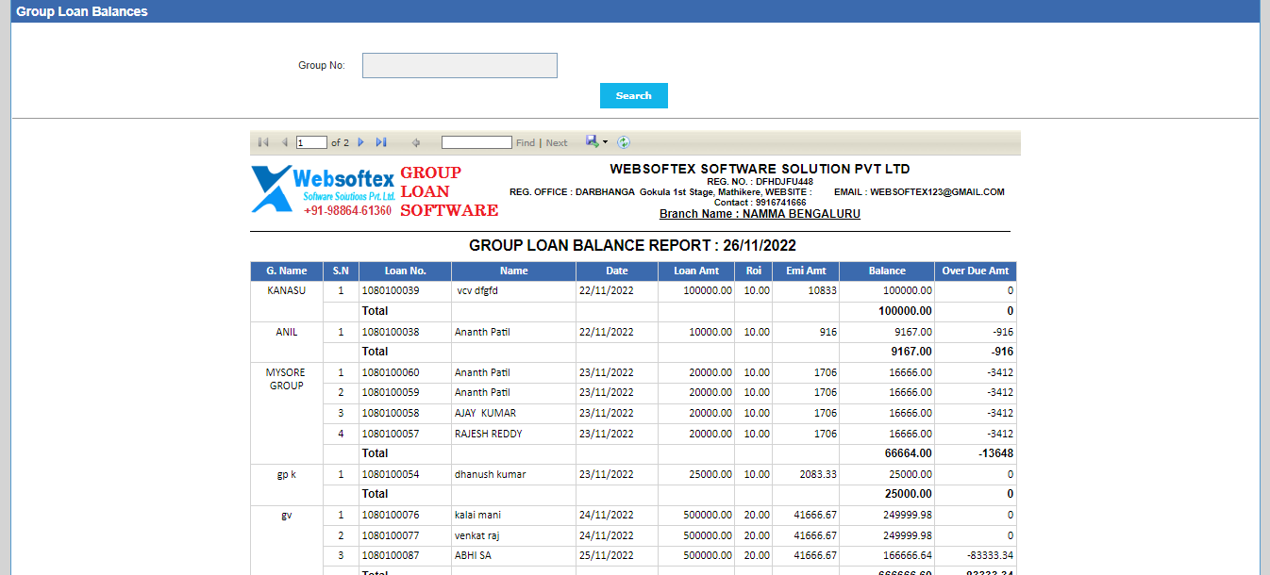Click the Emi amount 2083.33
Screen dimensions: 1270x575
818,474
